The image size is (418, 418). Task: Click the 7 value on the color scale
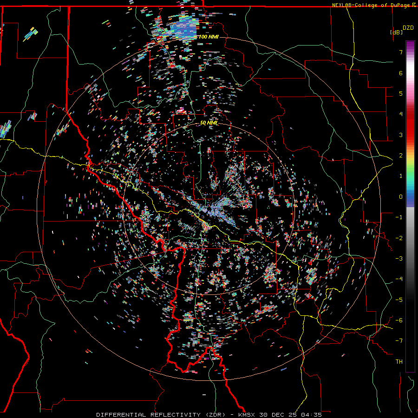(x=401, y=52)
